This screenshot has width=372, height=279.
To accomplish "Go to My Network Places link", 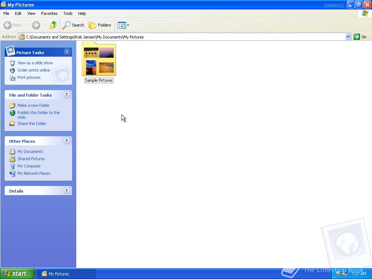I will pos(34,173).
